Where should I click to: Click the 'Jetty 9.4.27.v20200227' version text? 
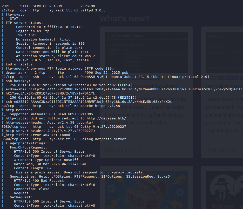coord(103,127)
